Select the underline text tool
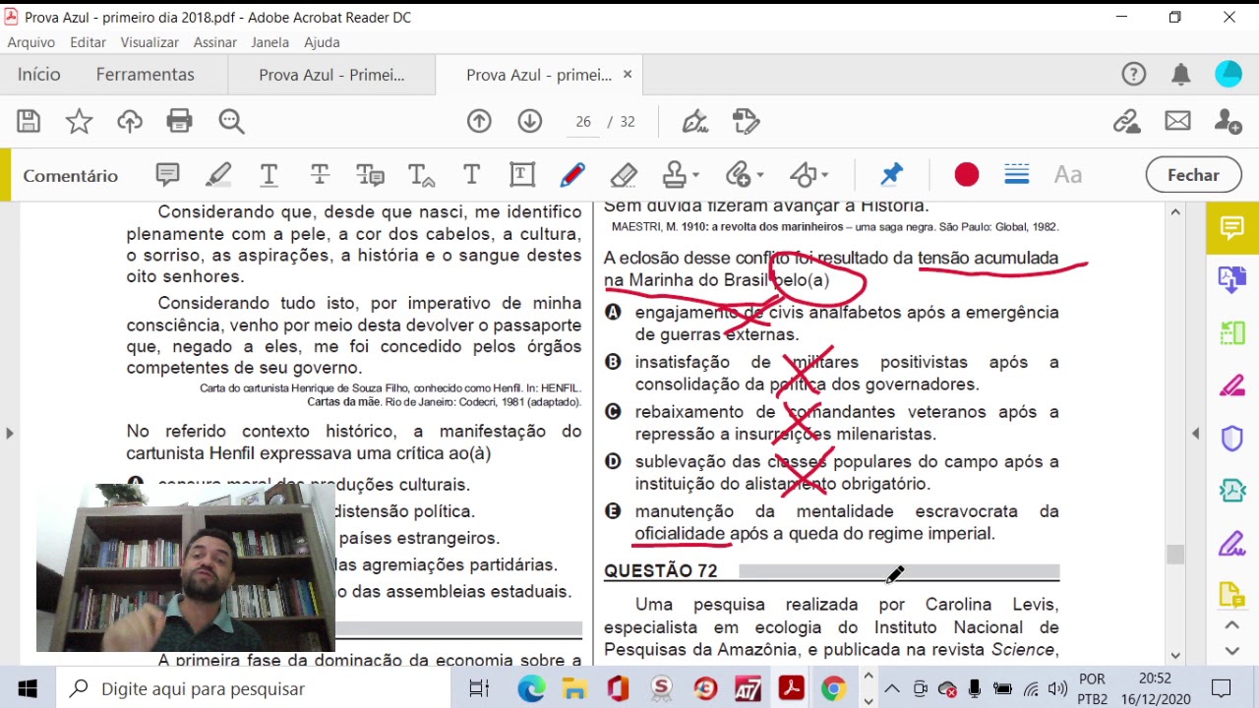1259x708 pixels. tap(269, 175)
